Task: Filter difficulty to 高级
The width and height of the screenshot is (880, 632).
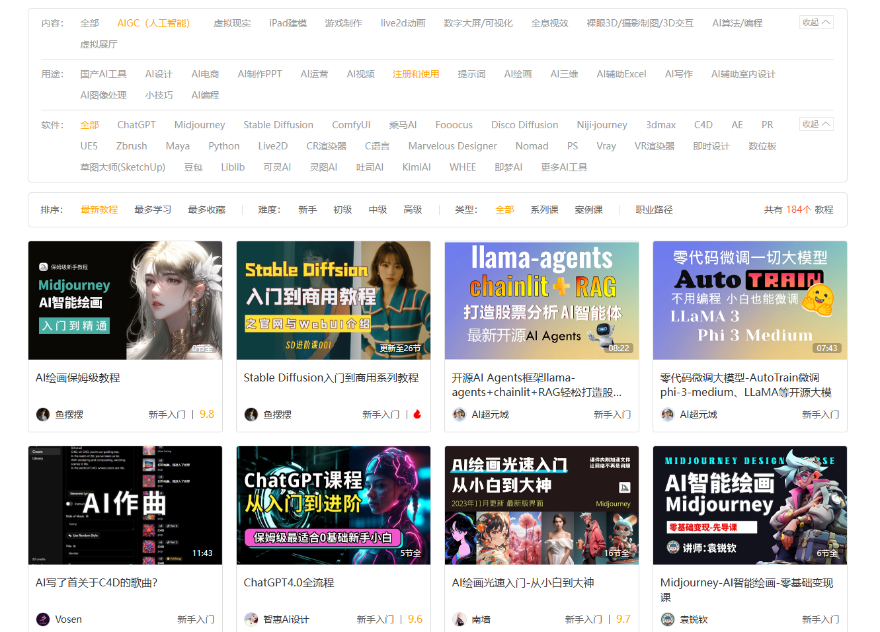Action: [413, 210]
